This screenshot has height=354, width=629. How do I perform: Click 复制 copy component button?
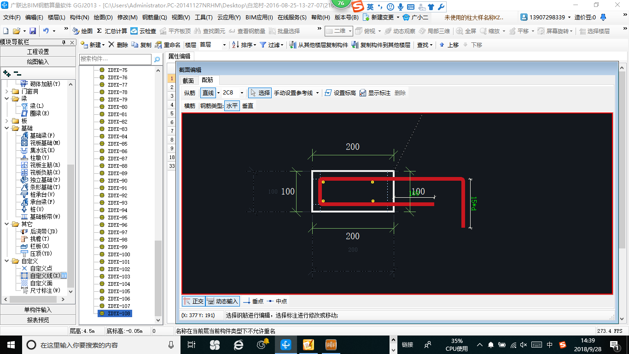[141, 45]
